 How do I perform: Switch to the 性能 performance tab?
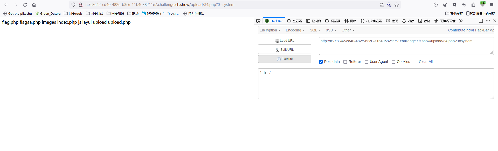point(392,21)
